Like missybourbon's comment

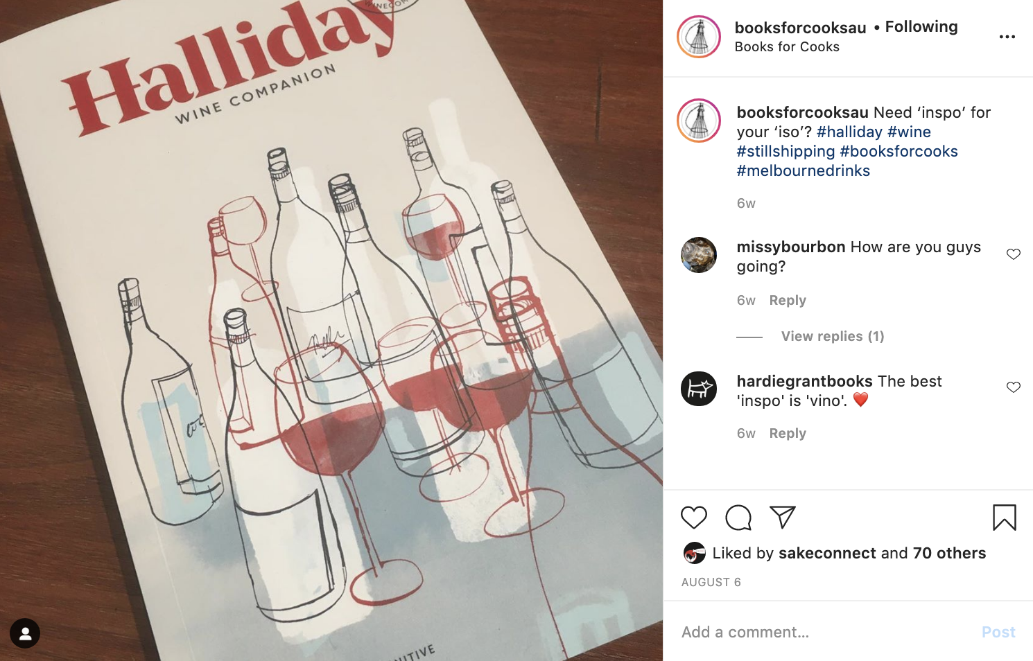point(1014,254)
